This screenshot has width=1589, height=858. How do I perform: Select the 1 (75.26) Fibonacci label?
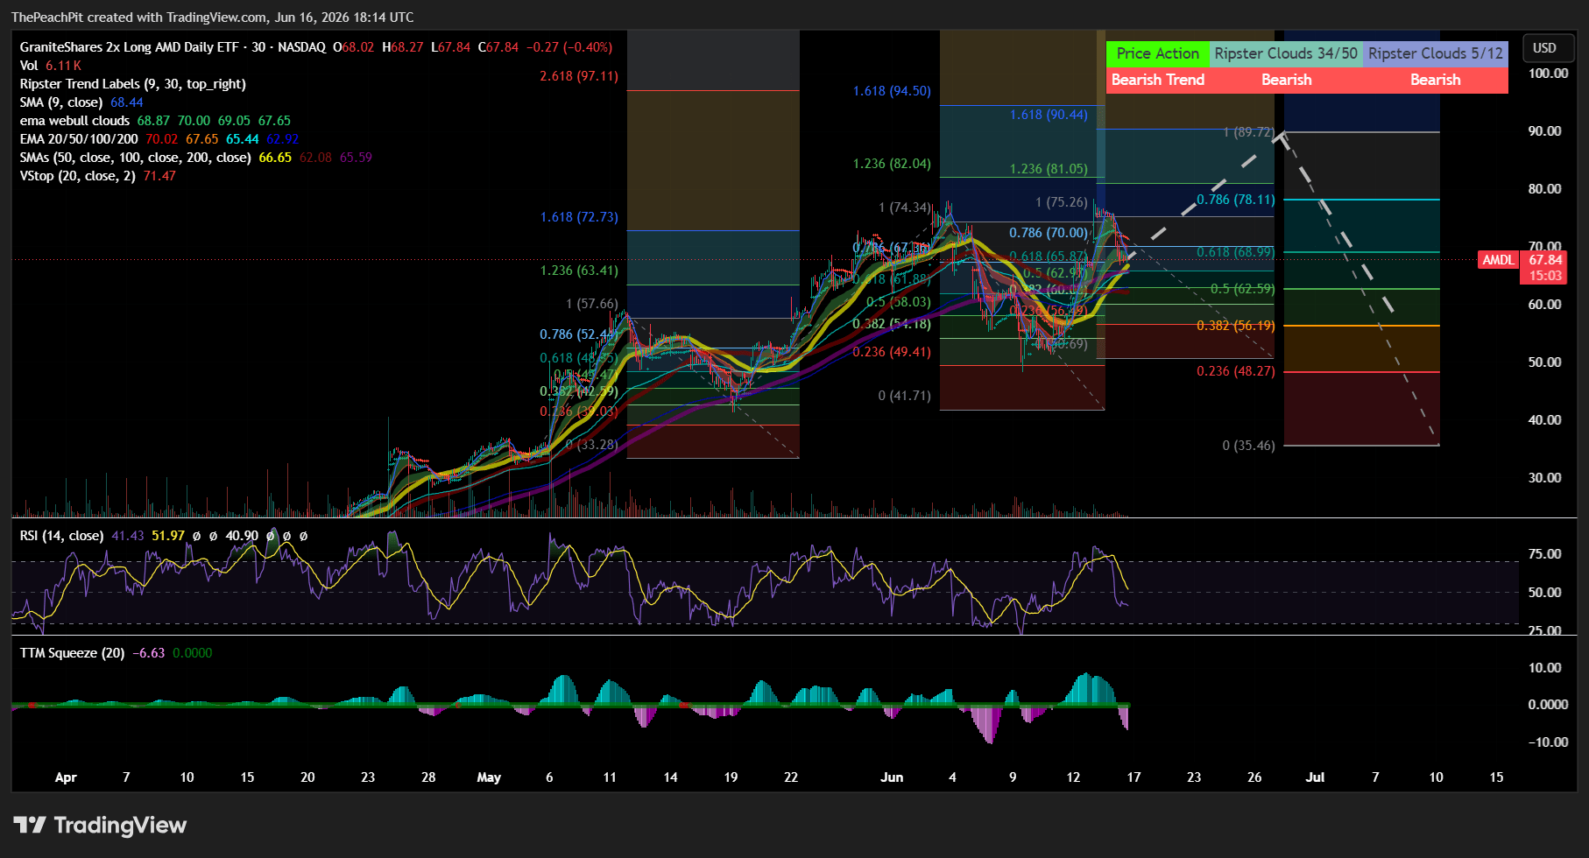1062,202
